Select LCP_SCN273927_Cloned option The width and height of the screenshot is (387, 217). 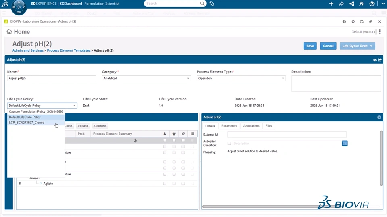coord(36,123)
